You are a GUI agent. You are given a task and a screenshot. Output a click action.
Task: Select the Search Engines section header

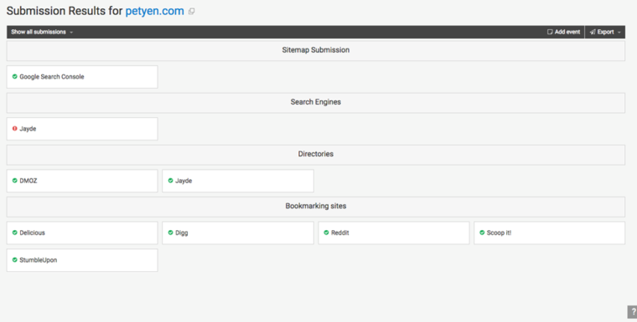[316, 102]
